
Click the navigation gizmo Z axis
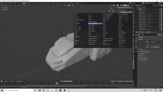[112, 8]
